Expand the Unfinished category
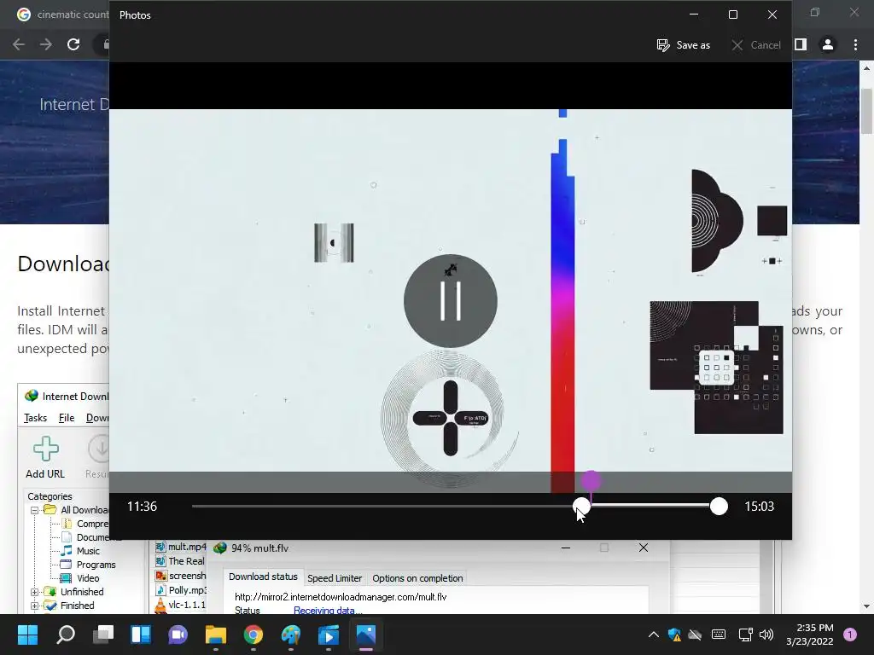Viewport: 874px width, 655px height. tap(34, 592)
